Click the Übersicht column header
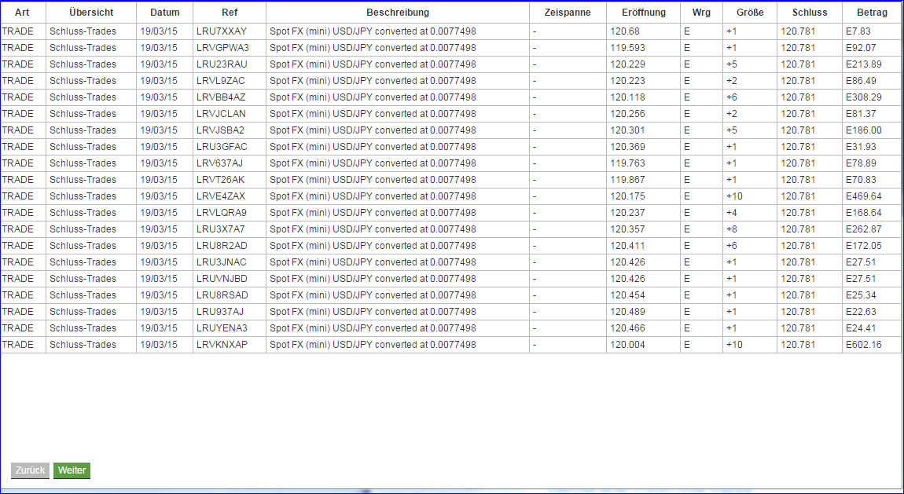Image resolution: width=904 pixels, height=494 pixels. click(90, 12)
